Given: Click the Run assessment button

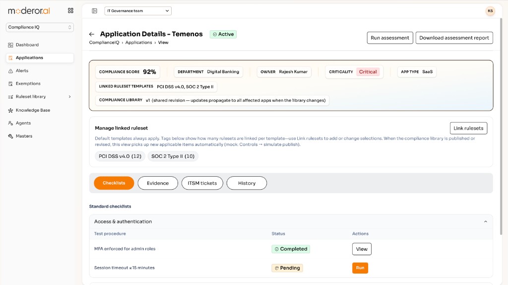Looking at the screenshot, I should tap(390, 38).
